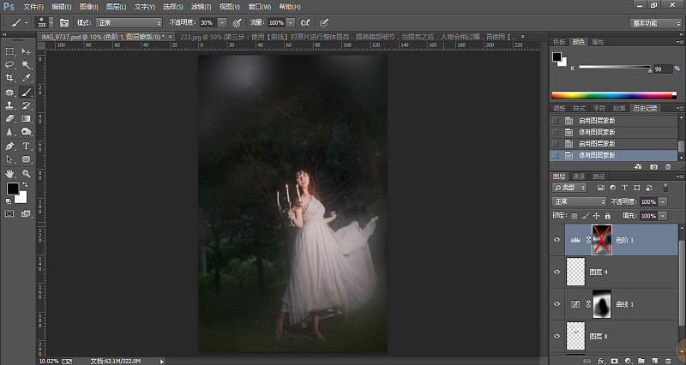Viewport: 686px width, 365px height.
Task: Switch to the 222.jpg document tab
Action: 350,37
